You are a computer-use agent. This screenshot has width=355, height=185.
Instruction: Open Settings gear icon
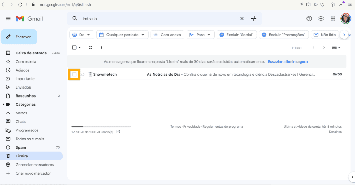point(321,19)
